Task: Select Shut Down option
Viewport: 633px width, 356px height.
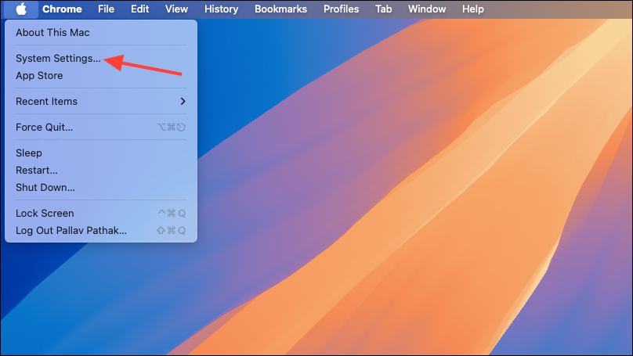Action: pyautogui.click(x=101, y=188)
